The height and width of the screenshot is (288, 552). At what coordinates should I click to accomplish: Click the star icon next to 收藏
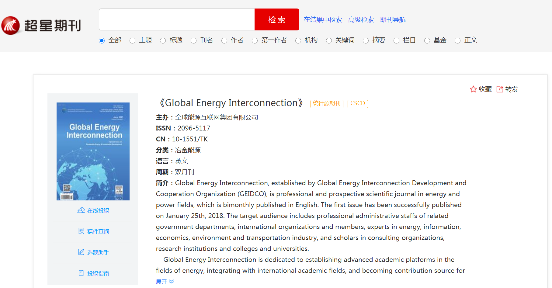click(x=473, y=89)
